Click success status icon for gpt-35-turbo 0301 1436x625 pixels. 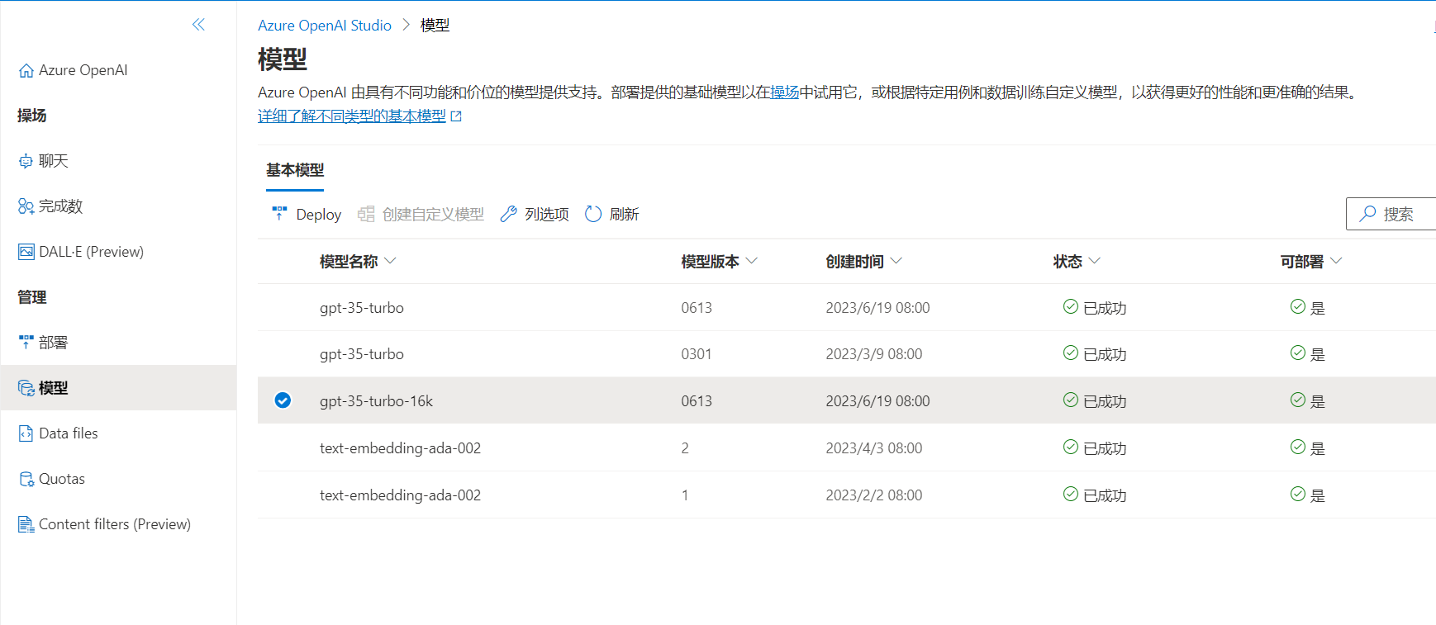point(1071,353)
